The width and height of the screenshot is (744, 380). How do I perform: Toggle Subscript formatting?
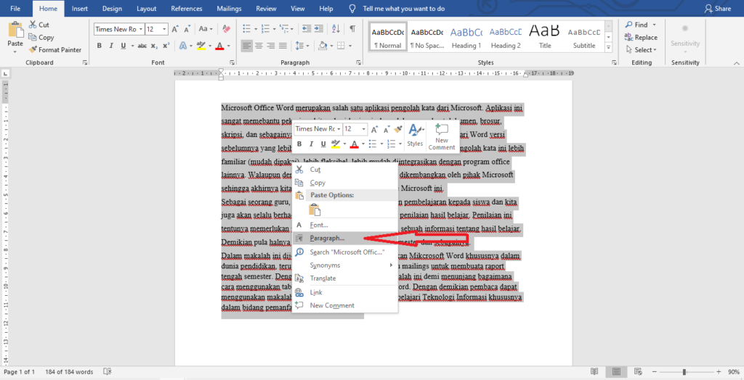(x=154, y=46)
